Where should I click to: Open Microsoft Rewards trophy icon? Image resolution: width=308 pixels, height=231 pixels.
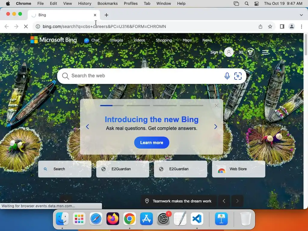[x=250, y=52]
